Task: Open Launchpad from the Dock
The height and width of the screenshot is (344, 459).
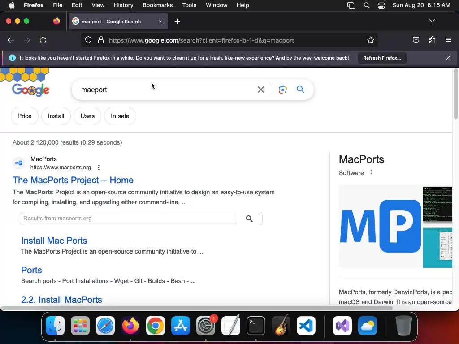Action: coord(80,326)
